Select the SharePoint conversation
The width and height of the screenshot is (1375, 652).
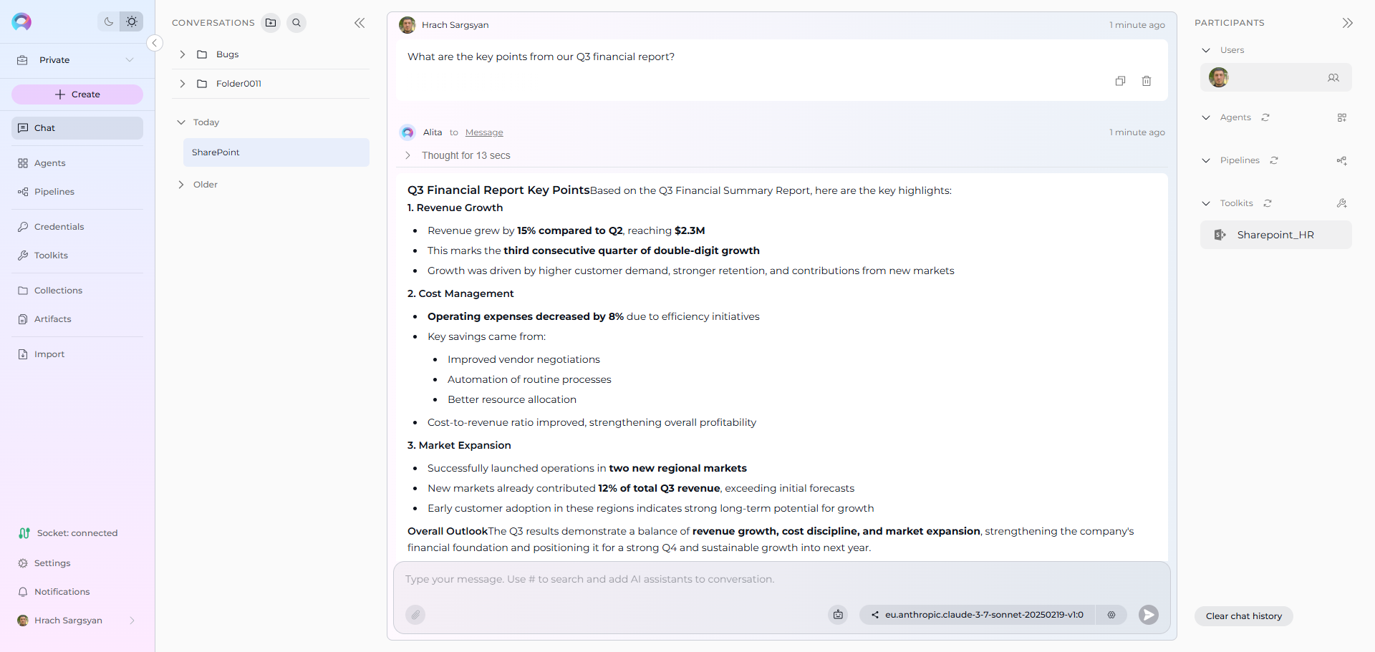tap(276, 152)
